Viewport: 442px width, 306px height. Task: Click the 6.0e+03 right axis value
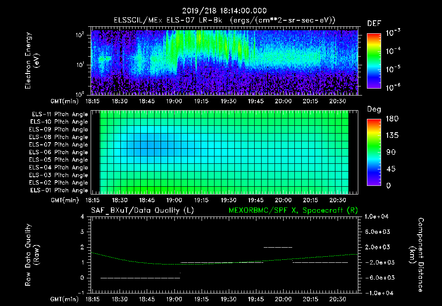pyautogui.click(x=378, y=232)
